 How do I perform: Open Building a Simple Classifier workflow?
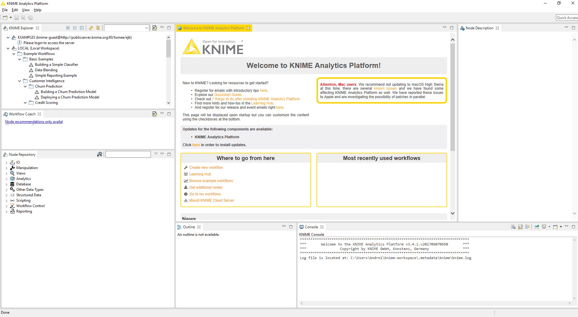coord(57,65)
